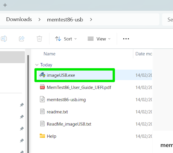Viewport: 173px width, 153px height.
Task: Click the imageUSB.exe application icon
Action: pos(42,75)
